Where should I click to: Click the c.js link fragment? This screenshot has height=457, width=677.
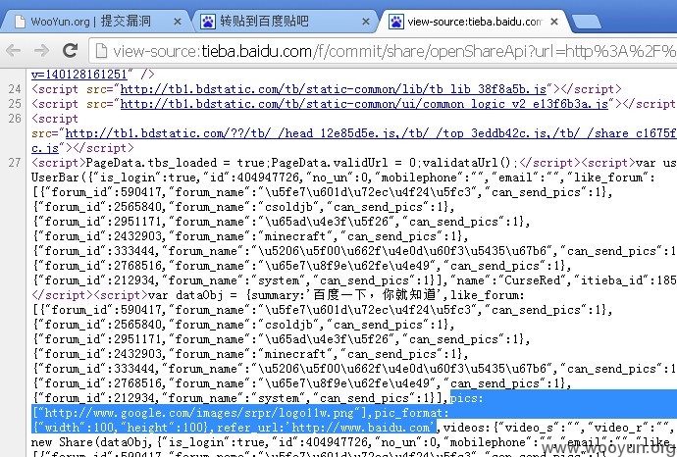point(45,148)
